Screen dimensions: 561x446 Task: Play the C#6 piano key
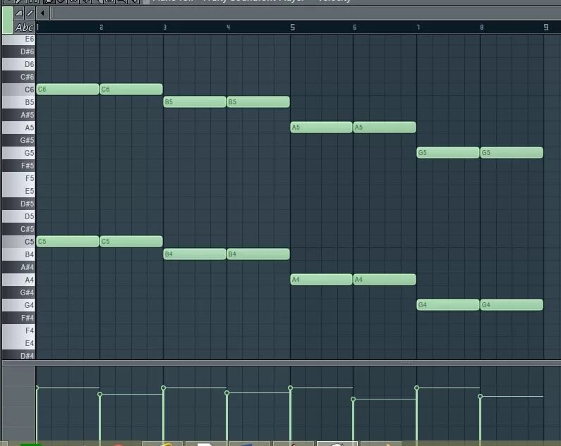[x=18, y=77]
